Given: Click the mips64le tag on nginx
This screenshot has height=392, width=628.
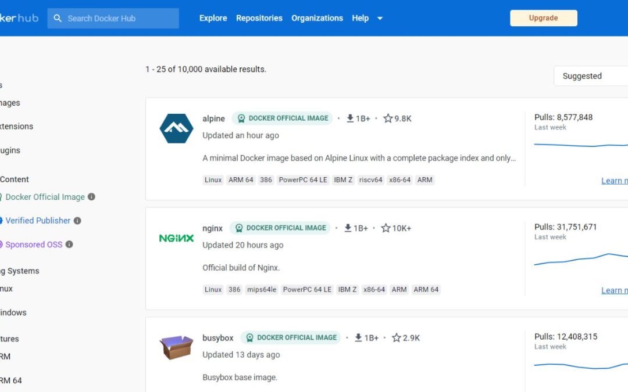Looking at the screenshot, I should pos(262,290).
